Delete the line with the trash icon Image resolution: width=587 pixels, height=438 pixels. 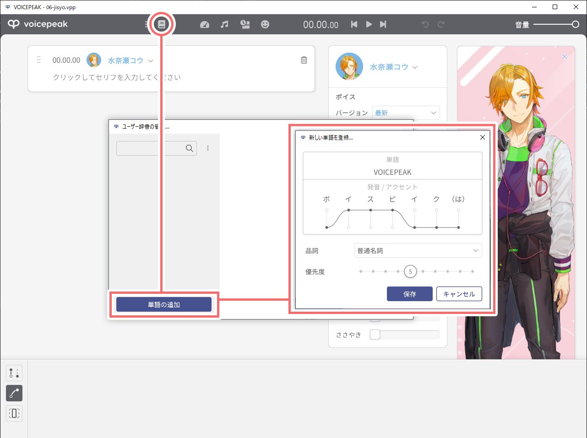[x=304, y=60]
